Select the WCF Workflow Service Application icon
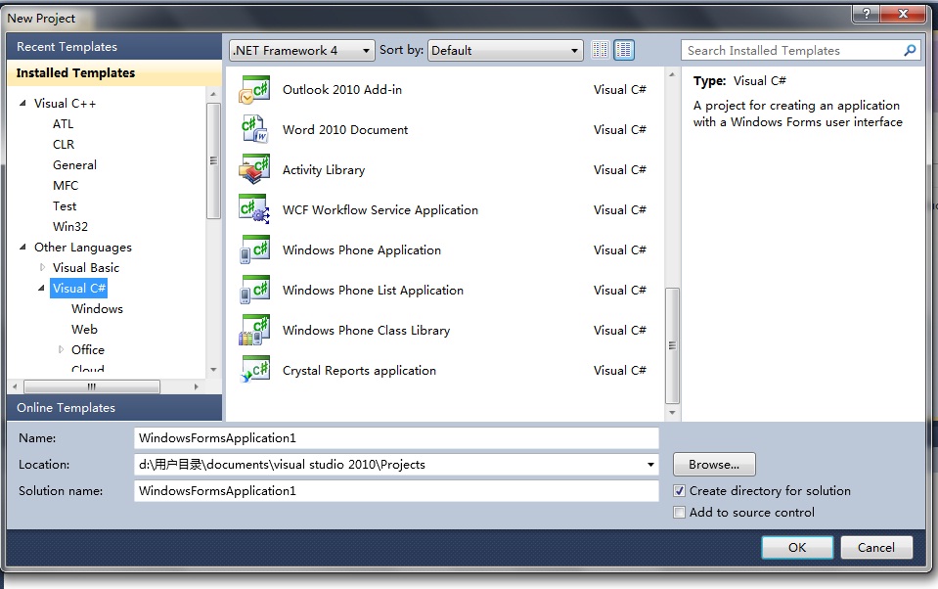 (x=254, y=210)
